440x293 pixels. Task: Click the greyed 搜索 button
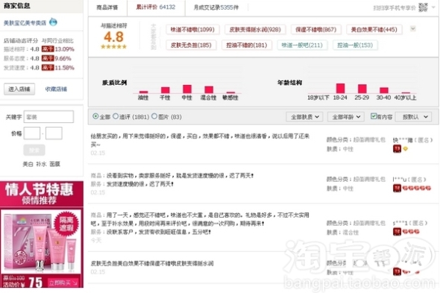point(34,150)
